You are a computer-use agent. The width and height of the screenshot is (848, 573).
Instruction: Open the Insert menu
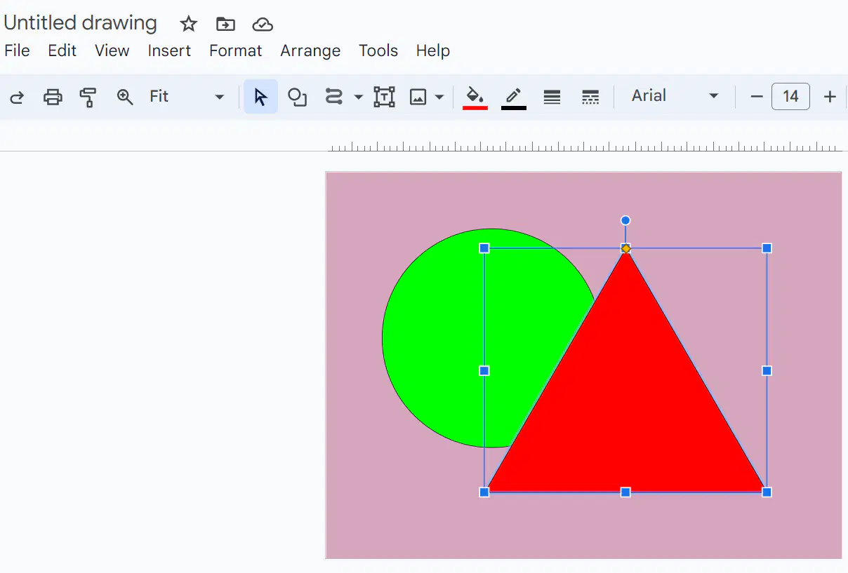(x=169, y=50)
